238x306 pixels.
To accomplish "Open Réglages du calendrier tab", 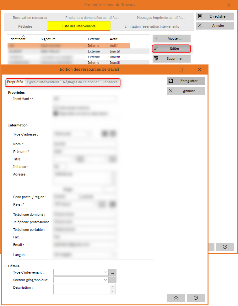I will [x=81, y=82].
